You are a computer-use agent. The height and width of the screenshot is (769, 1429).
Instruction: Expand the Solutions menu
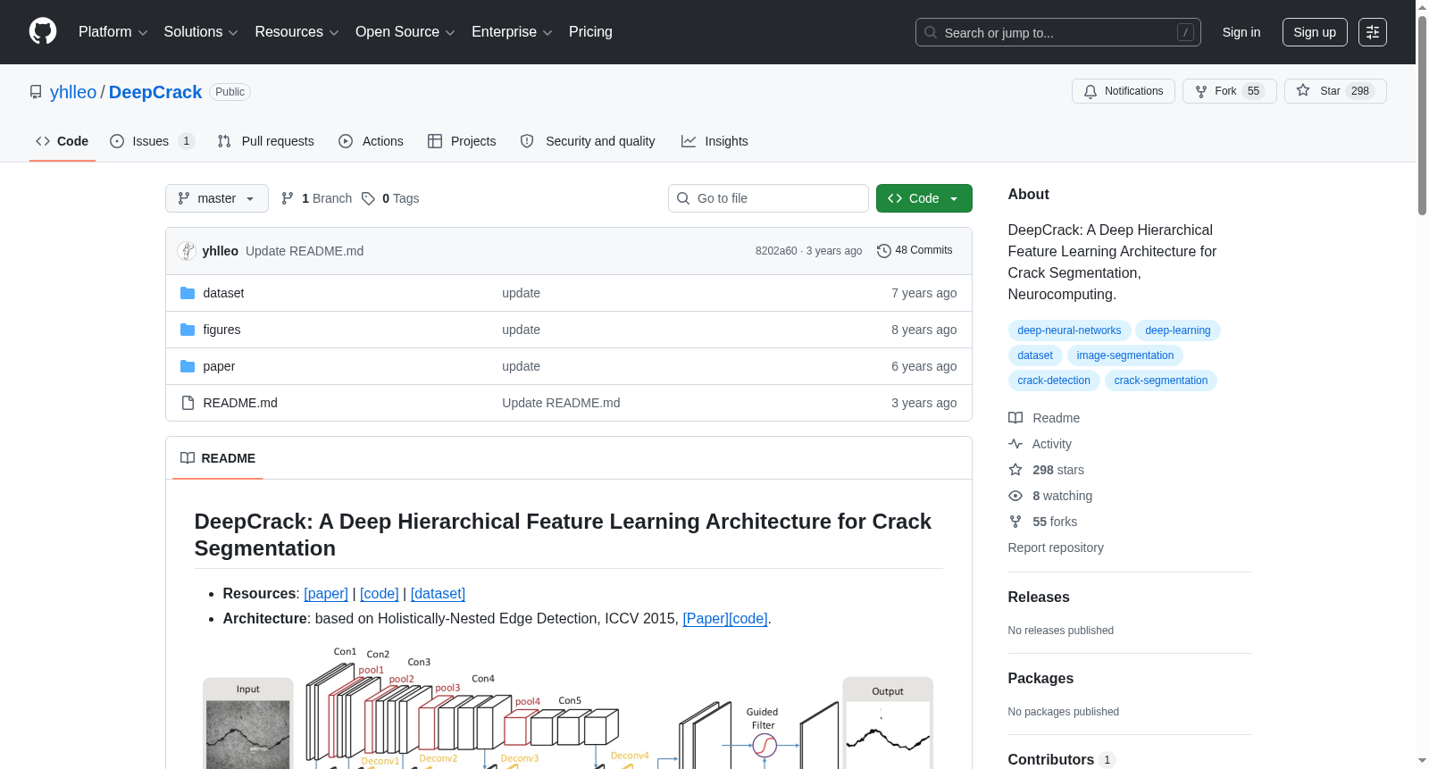[x=201, y=32]
